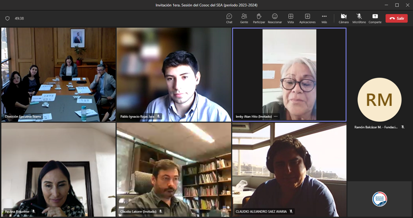
Task: Unmute using the Micrófono toggle
Action: coord(359,18)
